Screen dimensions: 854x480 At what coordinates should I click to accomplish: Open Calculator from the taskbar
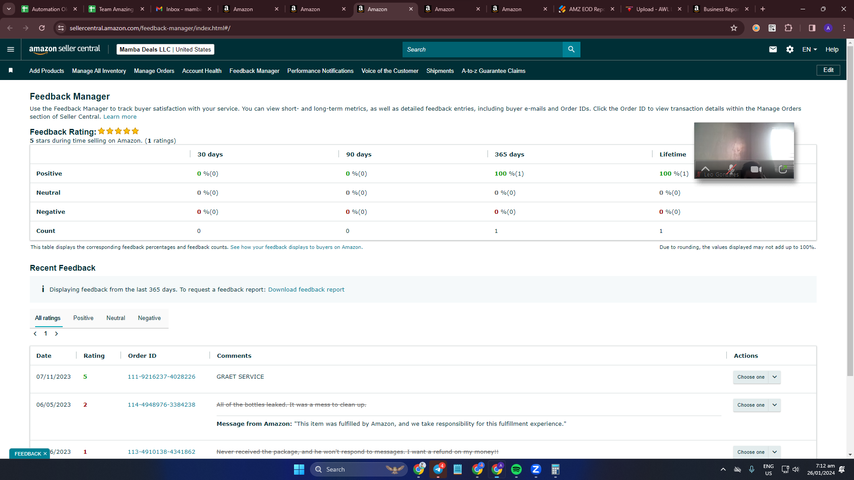point(556,469)
